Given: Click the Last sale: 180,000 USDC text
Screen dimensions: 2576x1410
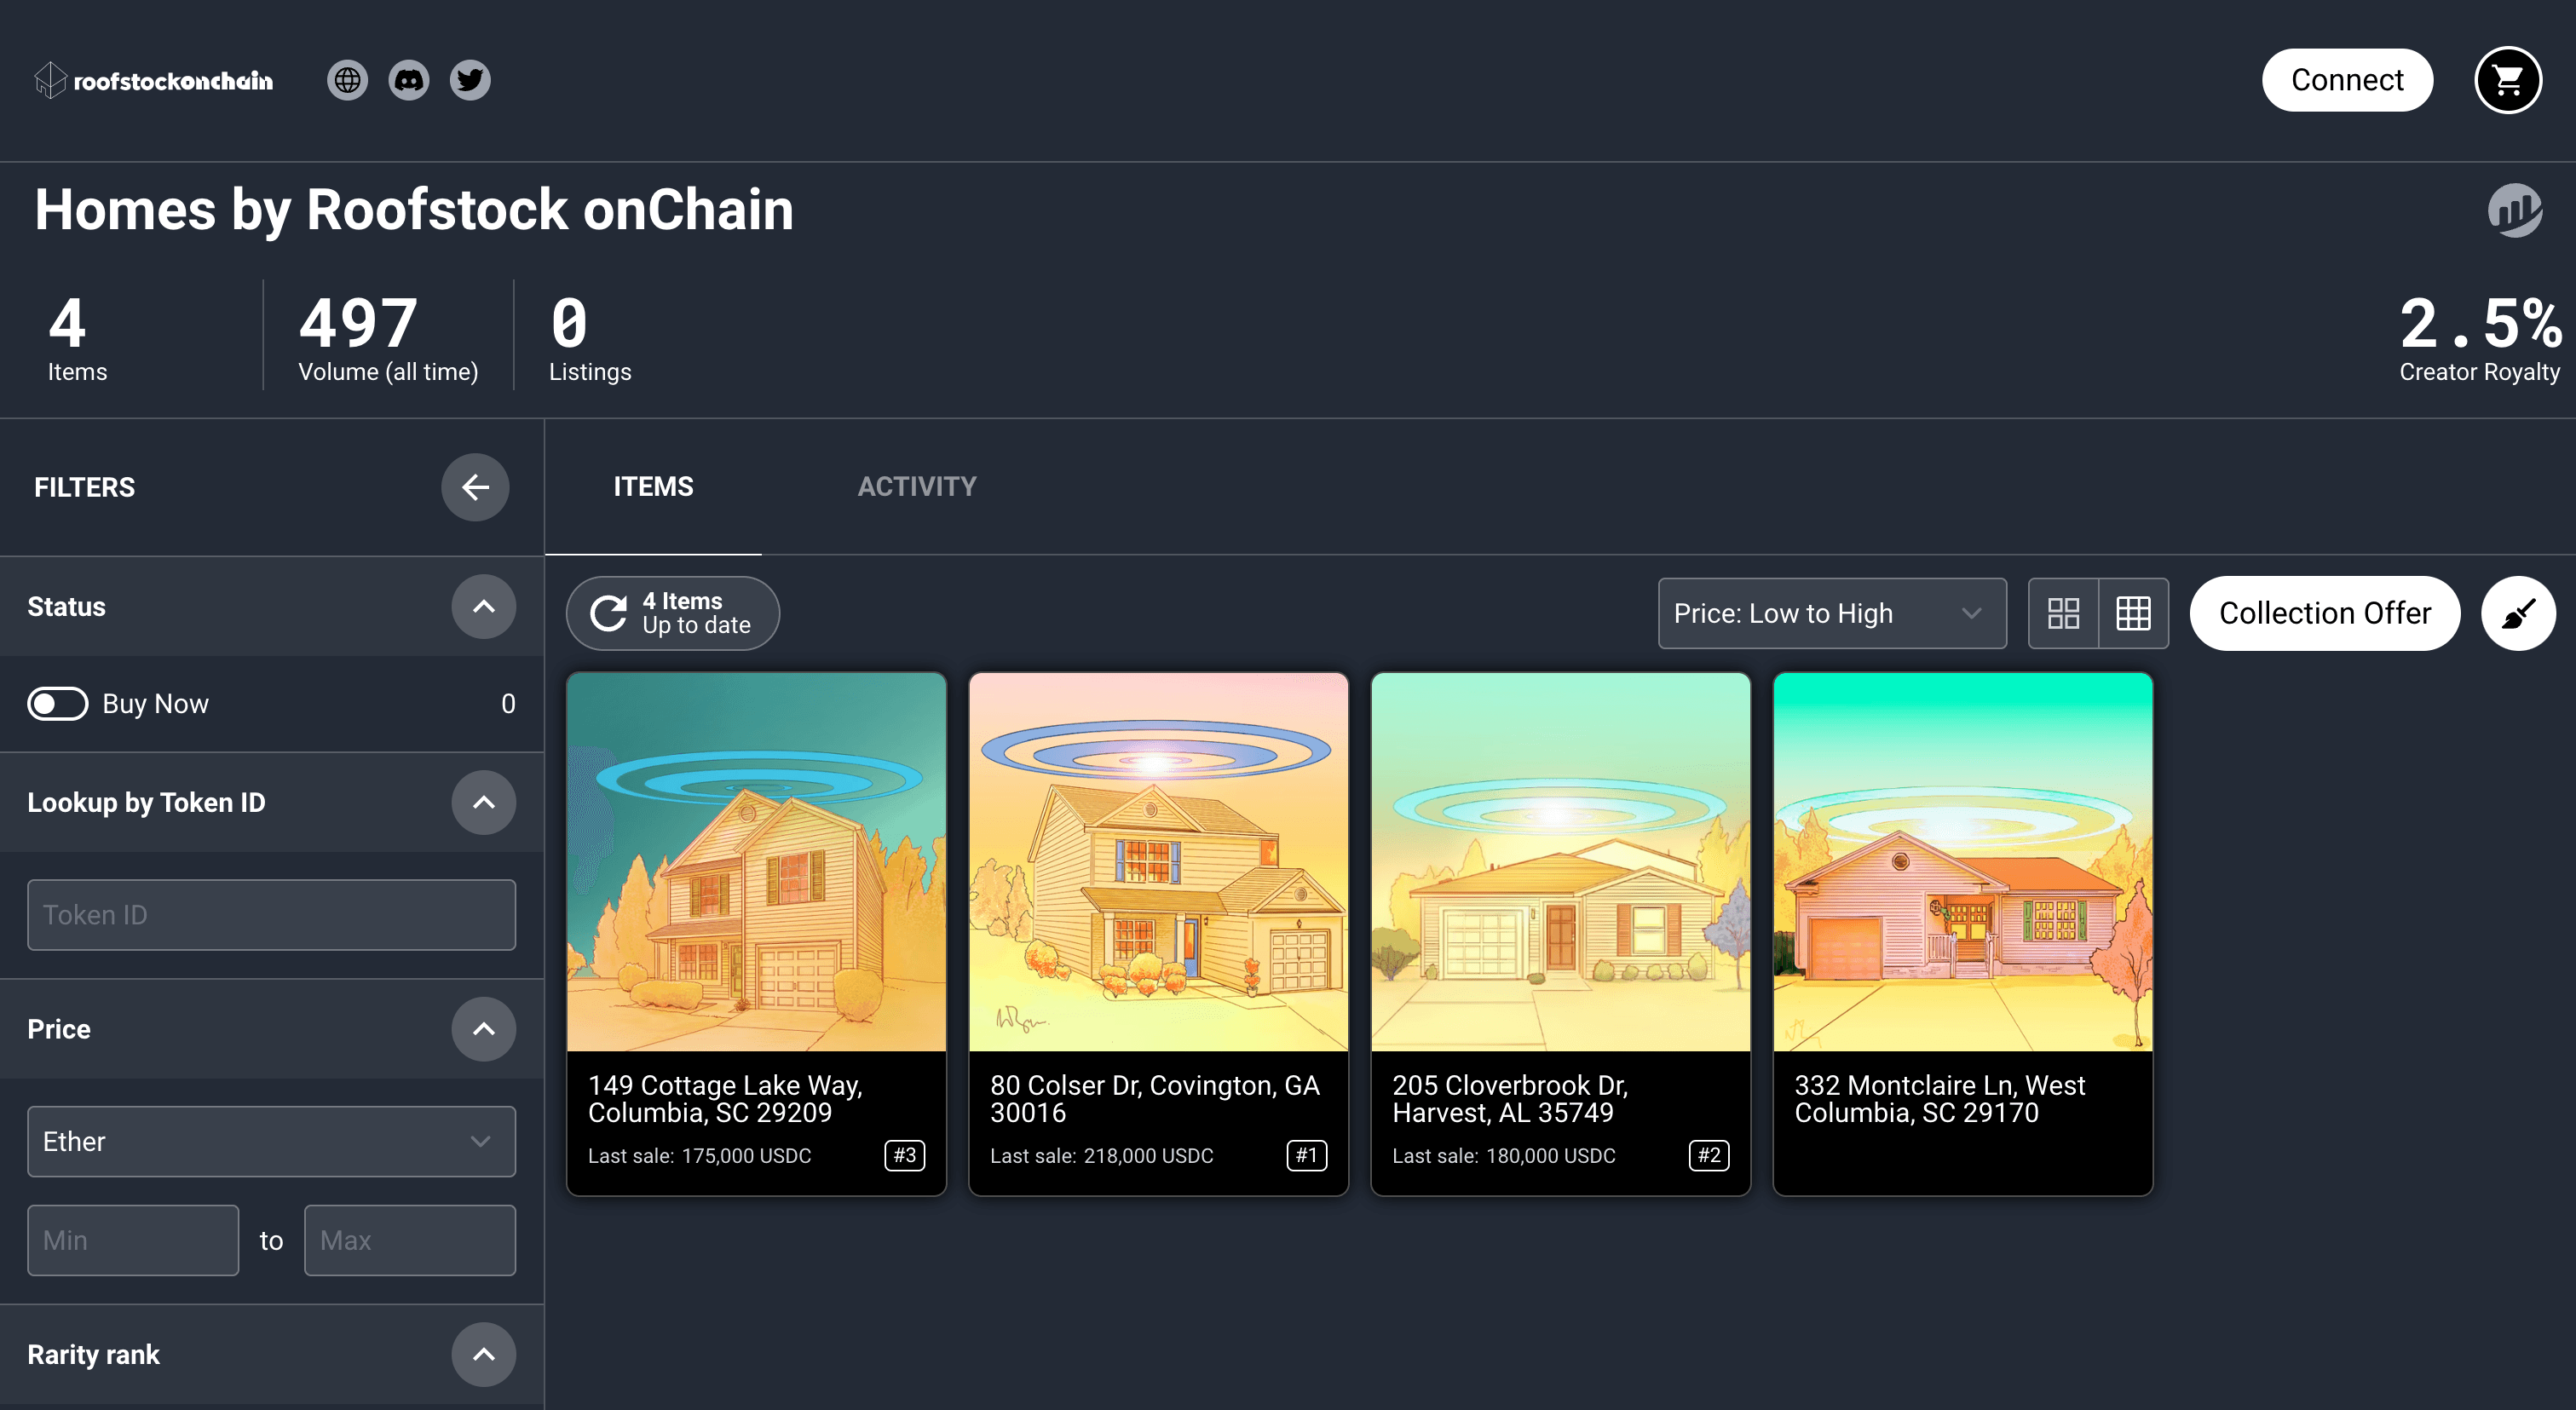Looking at the screenshot, I should 1503,1156.
